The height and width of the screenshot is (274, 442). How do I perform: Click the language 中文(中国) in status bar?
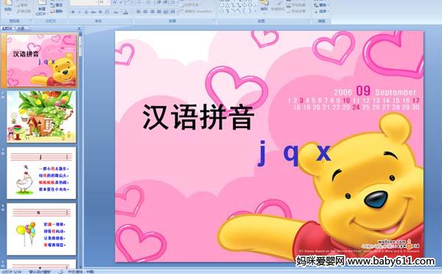(x=81, y=272)
